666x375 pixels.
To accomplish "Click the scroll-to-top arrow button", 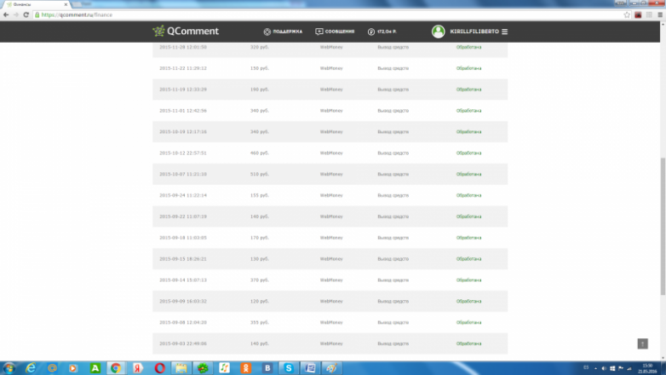I will (x=643, y=343).
